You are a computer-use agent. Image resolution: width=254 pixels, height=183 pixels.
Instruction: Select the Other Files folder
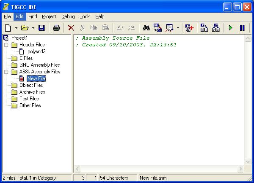tap(30, 105)
